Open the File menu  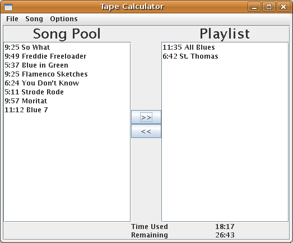coord(12,19)
